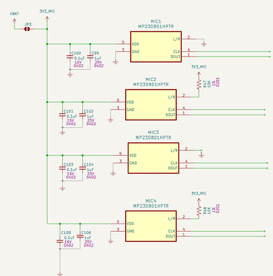Select the MIC1 microphone symbol body
Viewport: 273px width, 276px height.
pos(156,47)
